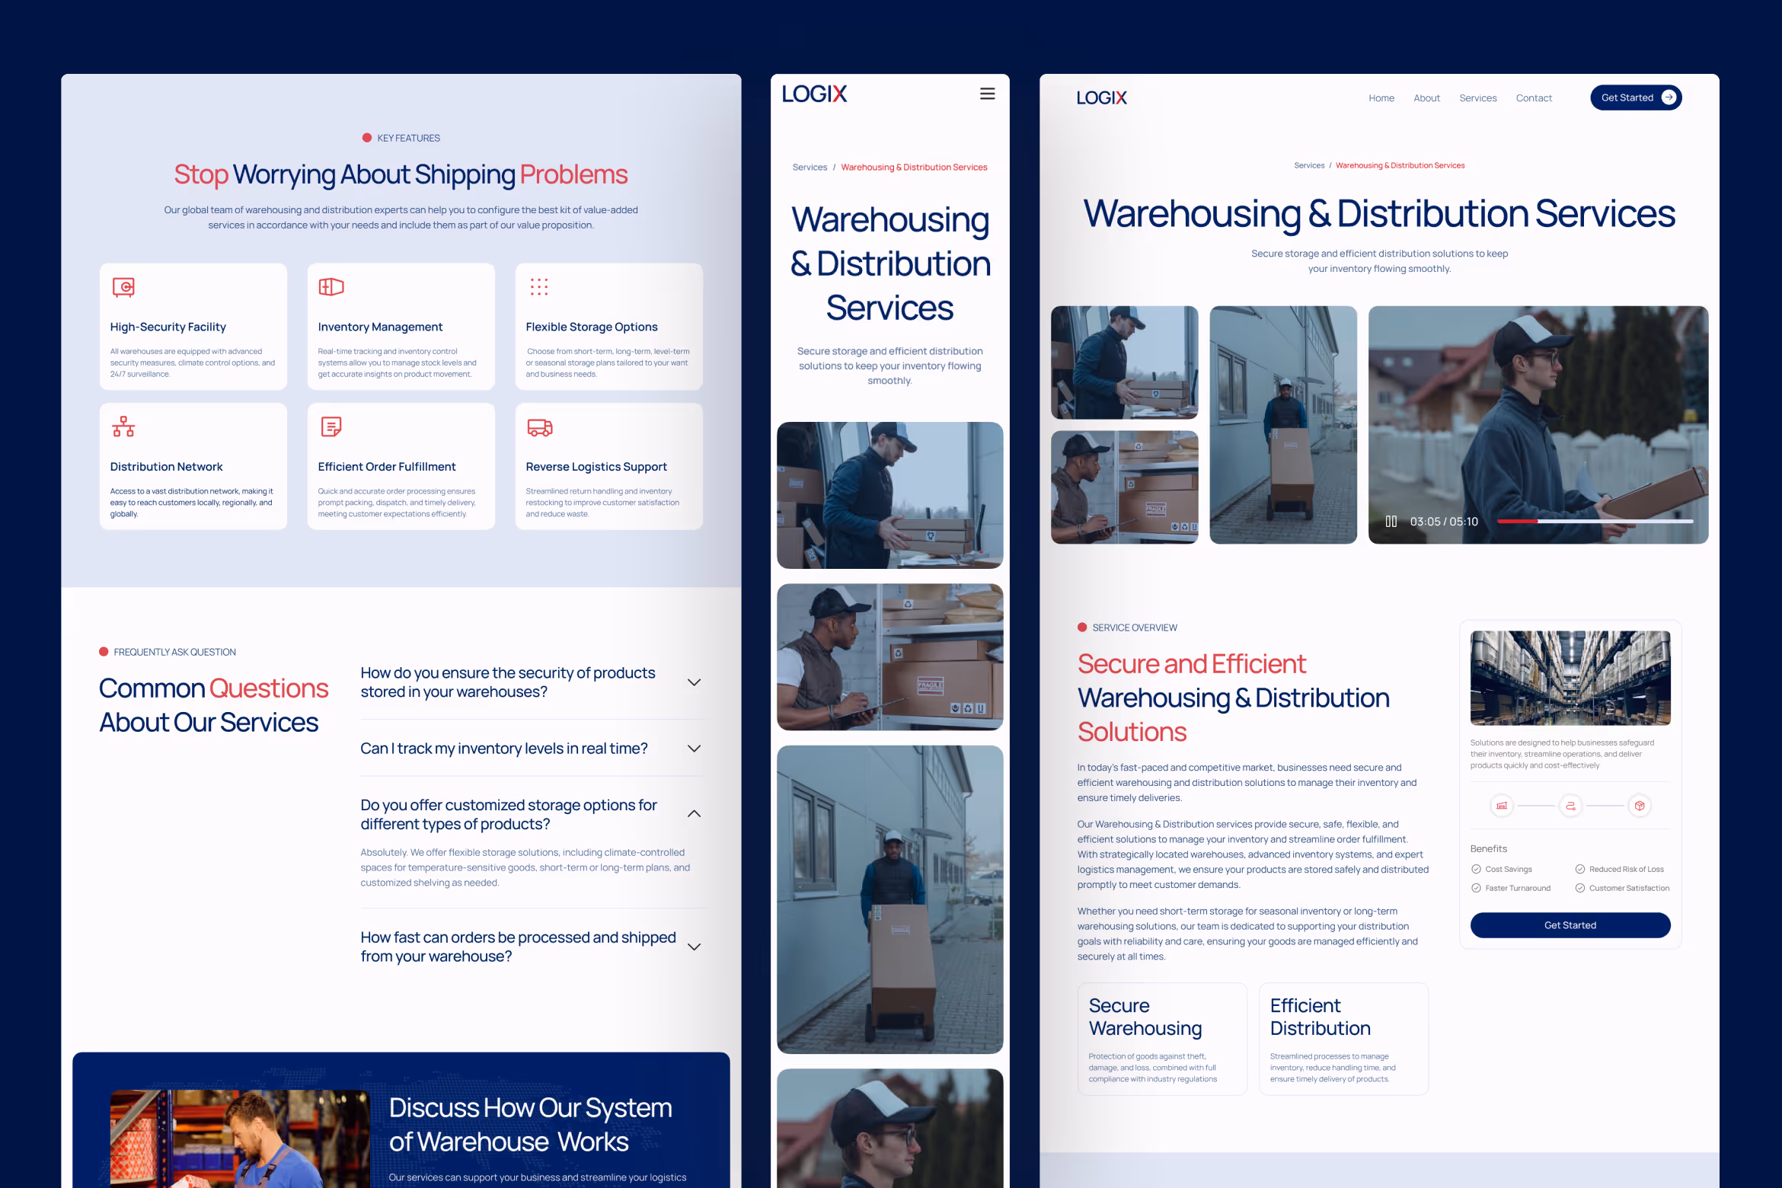Click the Cost Savings check icon
Screen dimensions: 1782x1188
coord(1476,869)
